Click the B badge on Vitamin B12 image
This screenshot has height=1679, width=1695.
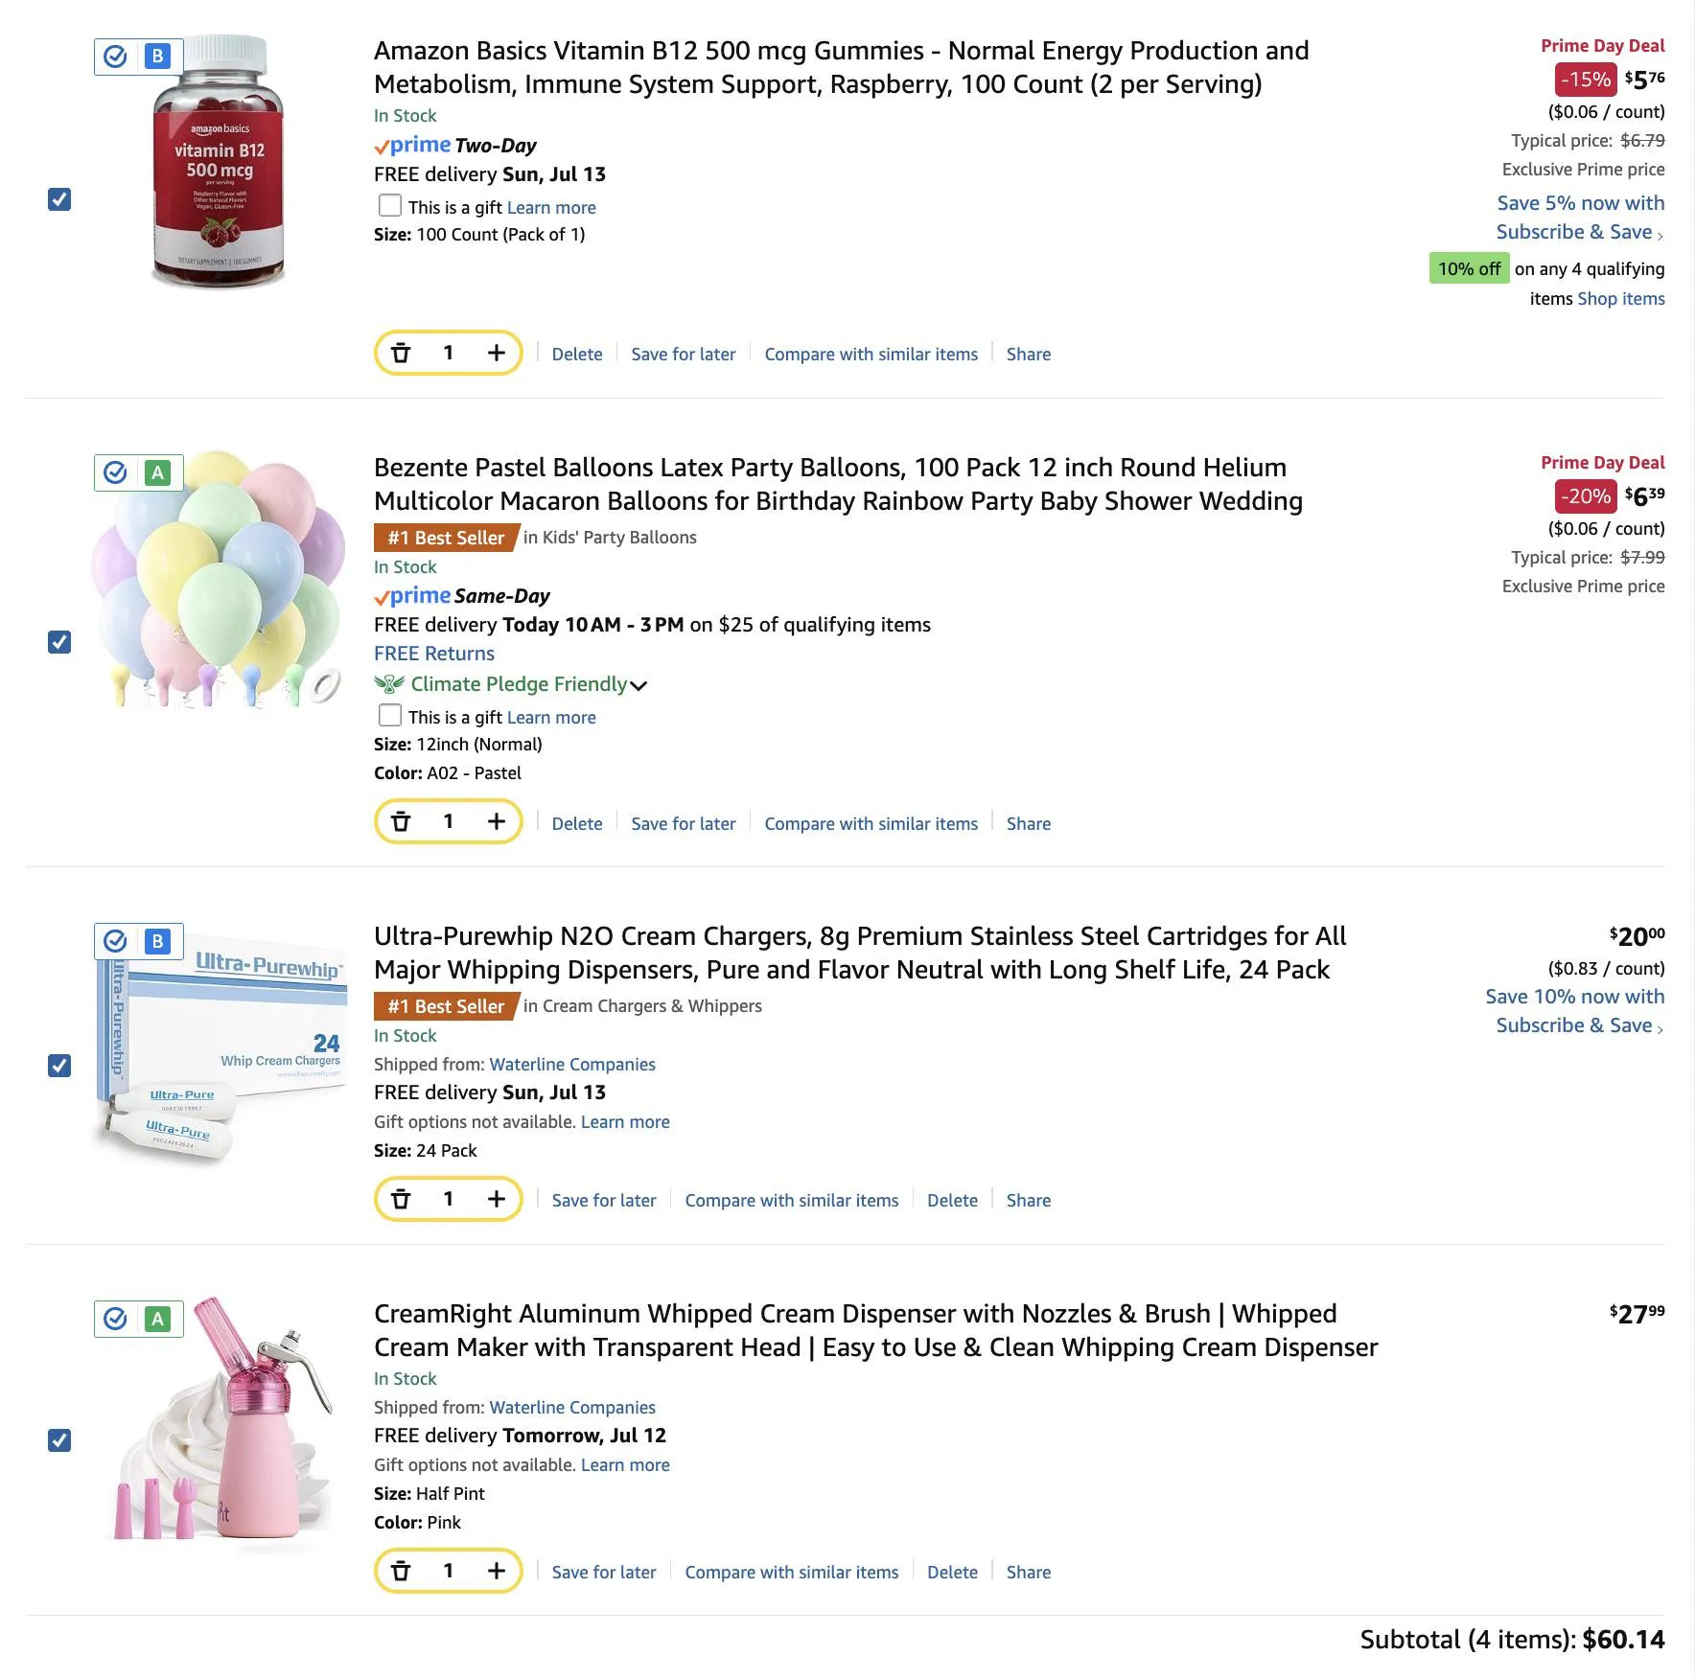(x=158, y=57)
